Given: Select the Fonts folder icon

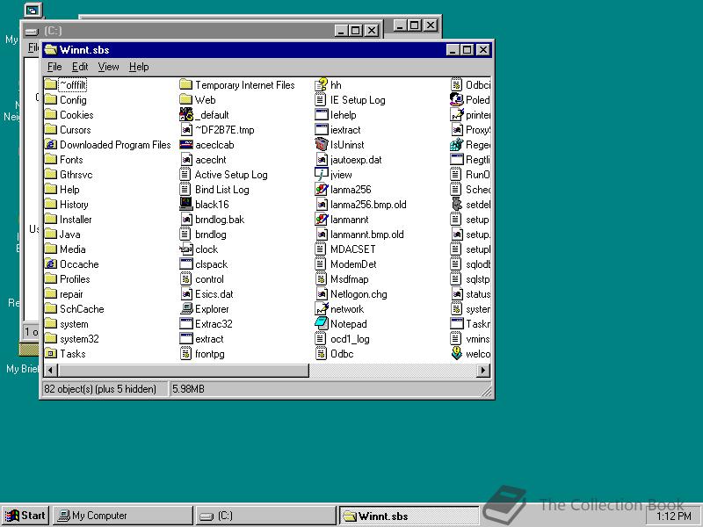Looking at the screenshot, I should 51,160.
